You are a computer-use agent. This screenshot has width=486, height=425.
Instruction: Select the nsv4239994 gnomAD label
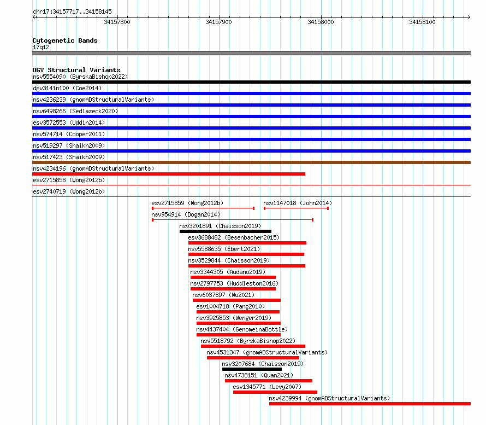coord(329,398)
